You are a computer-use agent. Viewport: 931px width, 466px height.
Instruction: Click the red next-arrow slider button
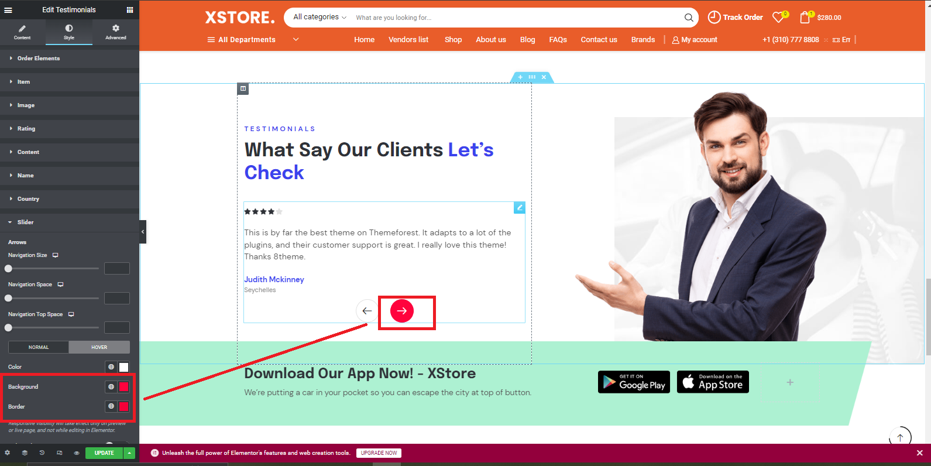tap(402, 311)
